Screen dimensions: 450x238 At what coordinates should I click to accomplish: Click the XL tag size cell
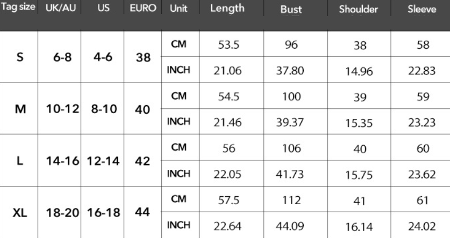click(20, 213)
